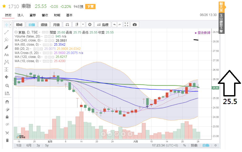The height and width of the screenshot is (152, 242).
Task: Open MA (240, close, 0) dropdown arrow
Action: pyautogui.click(x=42, y=41)
